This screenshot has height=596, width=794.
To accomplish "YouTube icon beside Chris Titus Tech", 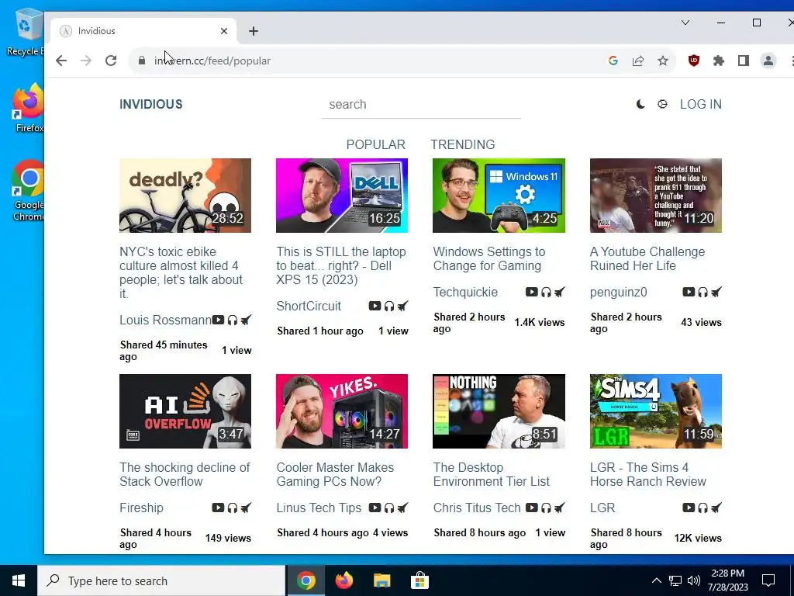I will (532, 508).
